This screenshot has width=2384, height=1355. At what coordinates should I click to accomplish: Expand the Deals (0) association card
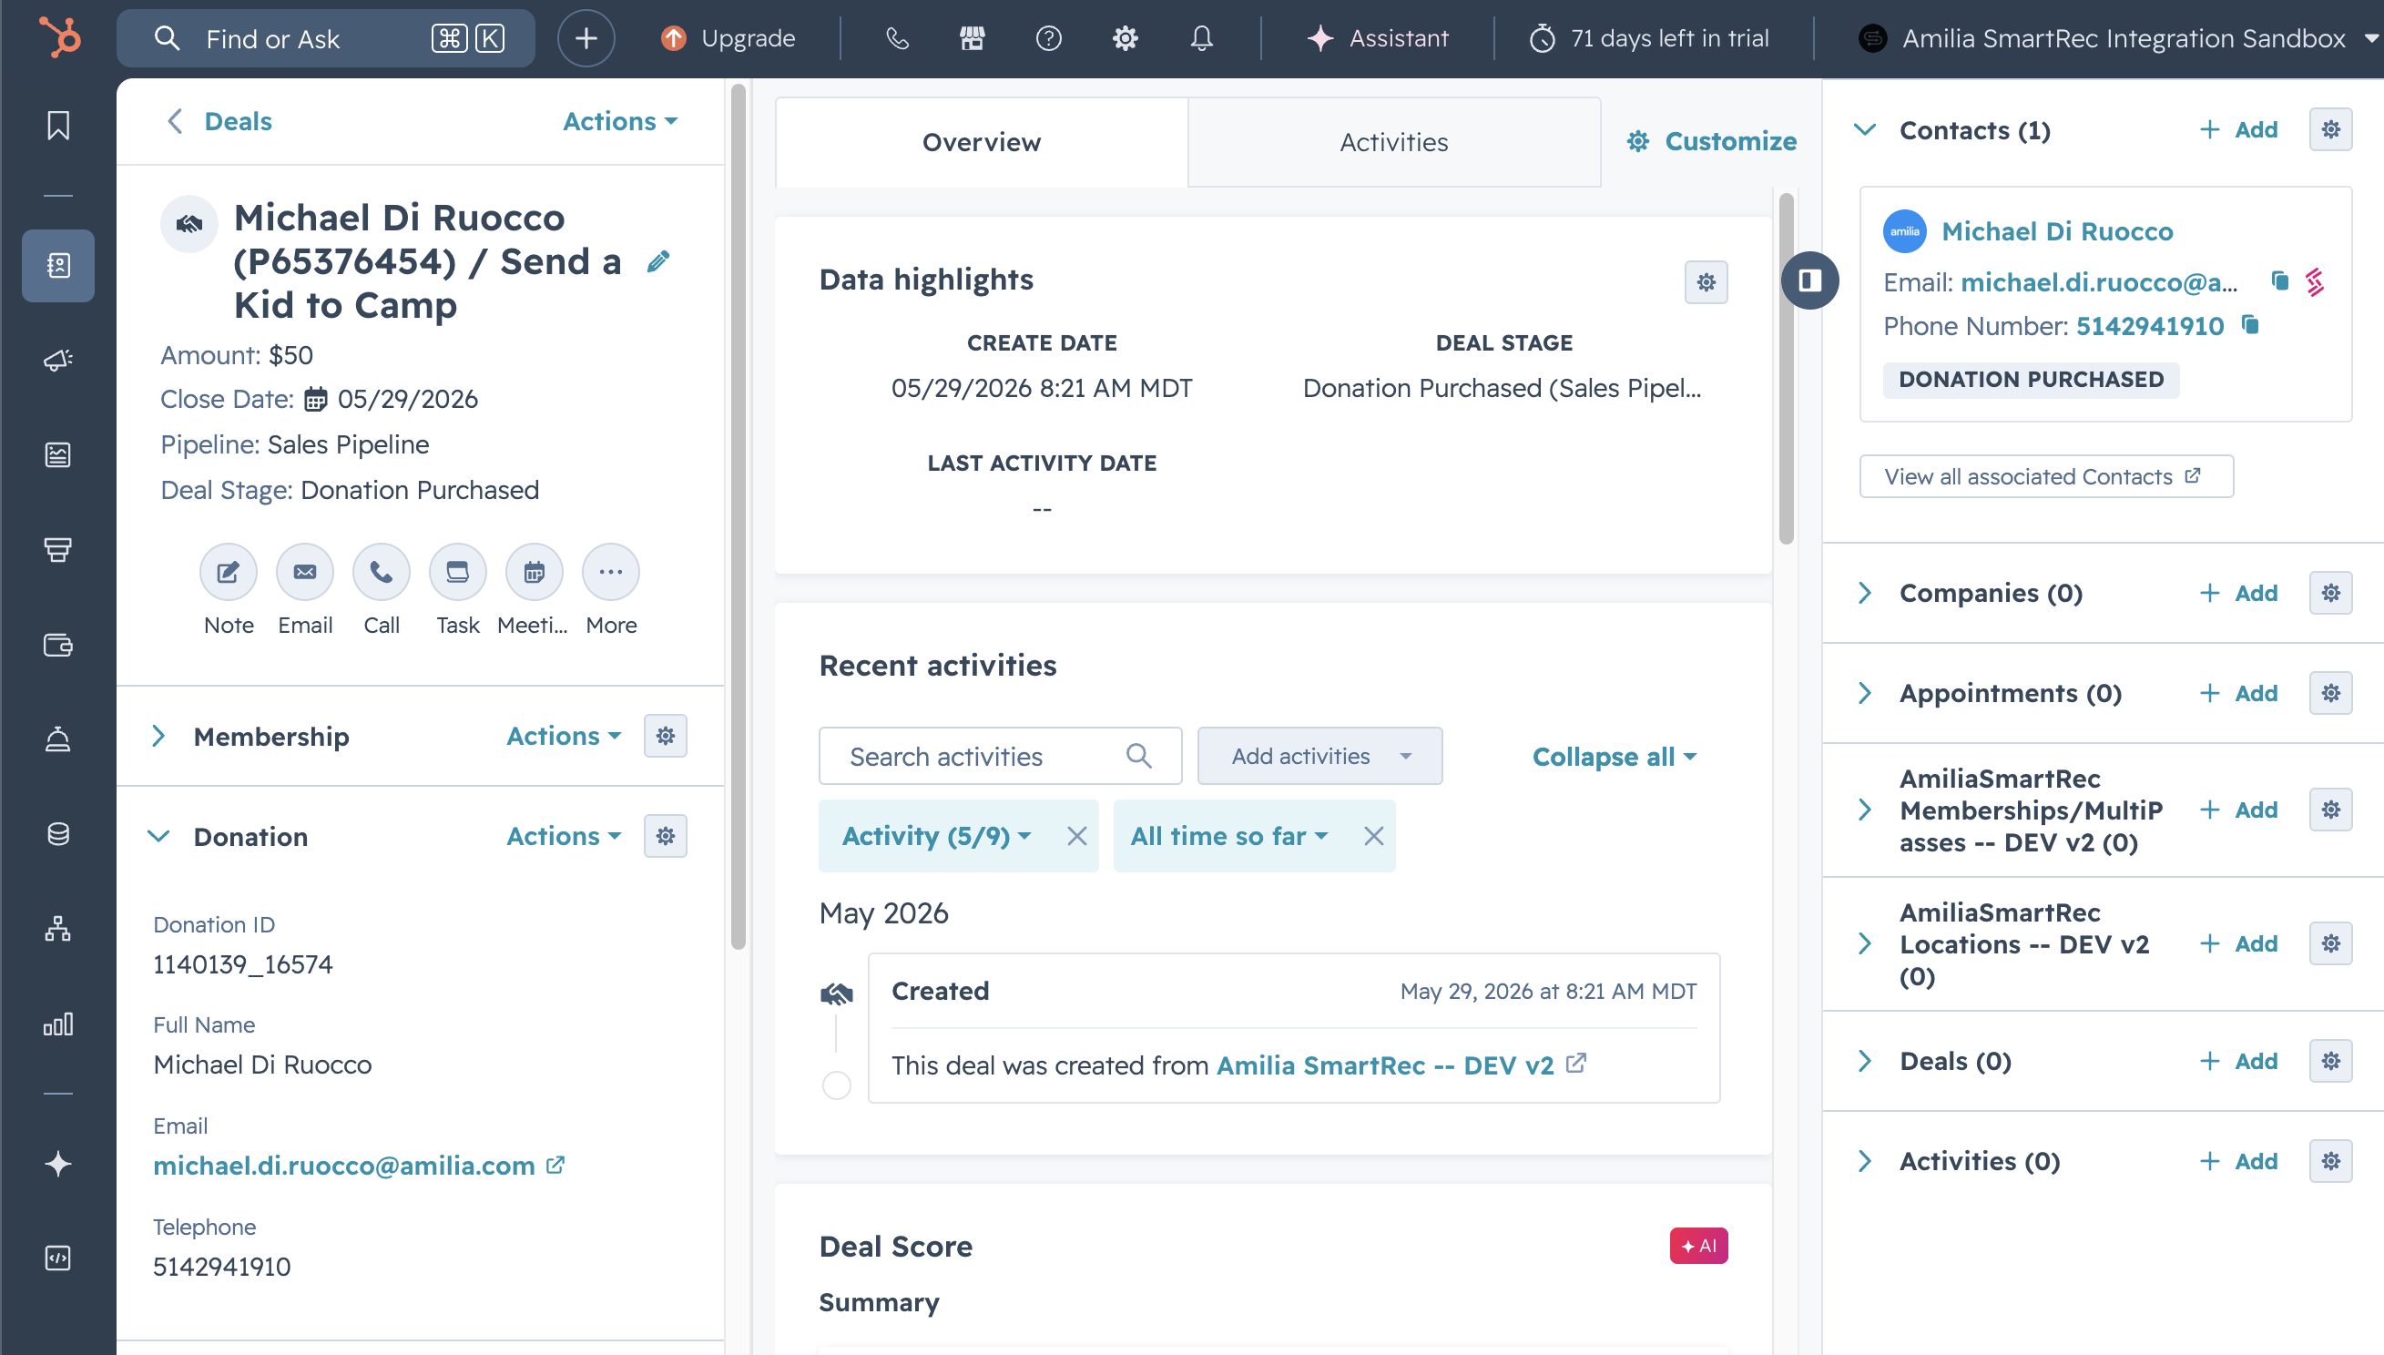coord(1865,1061)
